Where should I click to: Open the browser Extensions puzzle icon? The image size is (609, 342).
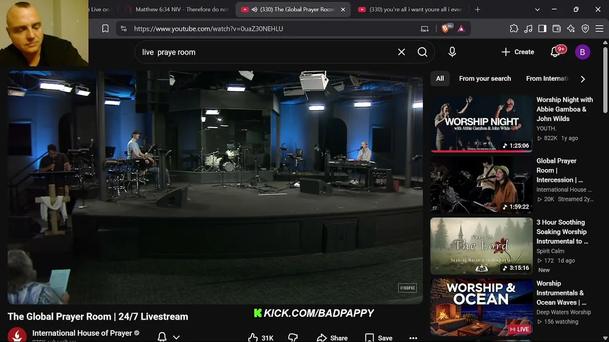tap(514, 28)
